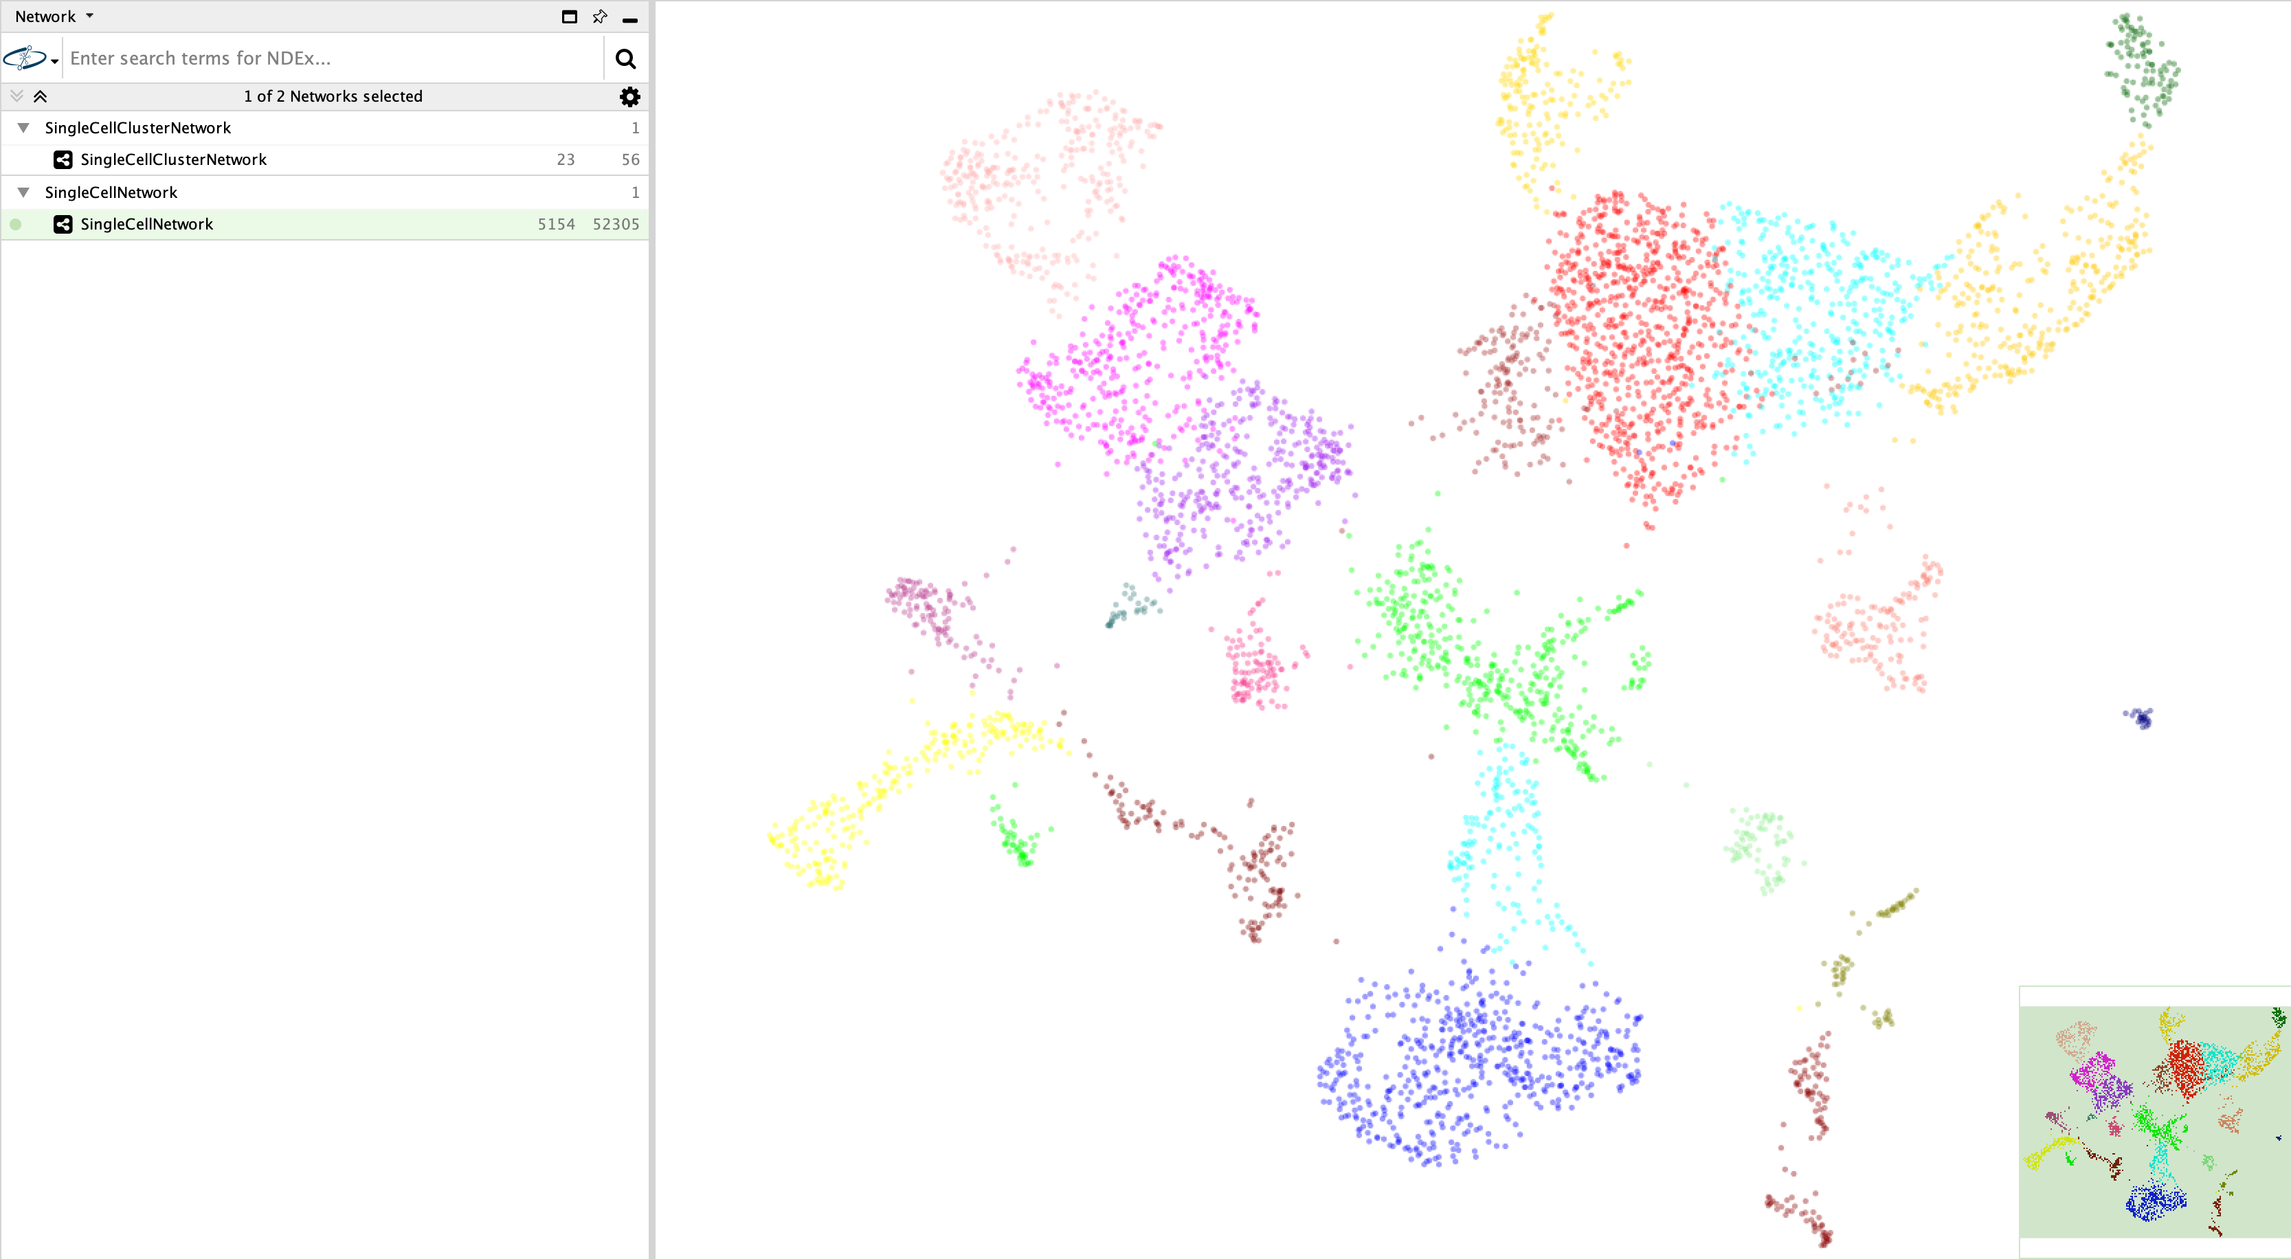Click the SingleCellClusterNetwork label
Screen dimensions: 2291x1259
(x=175, y=158)
